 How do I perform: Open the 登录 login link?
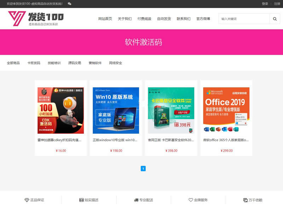click(265, 4)
